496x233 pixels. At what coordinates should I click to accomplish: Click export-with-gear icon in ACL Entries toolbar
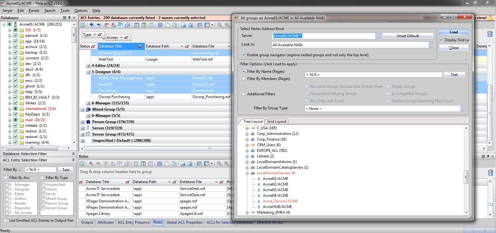191,25
